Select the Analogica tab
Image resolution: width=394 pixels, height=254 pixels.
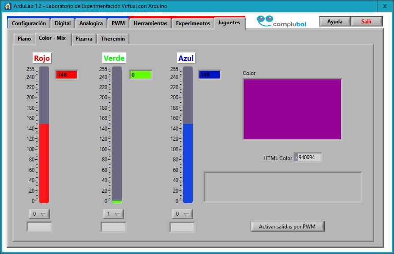(91, 23)
